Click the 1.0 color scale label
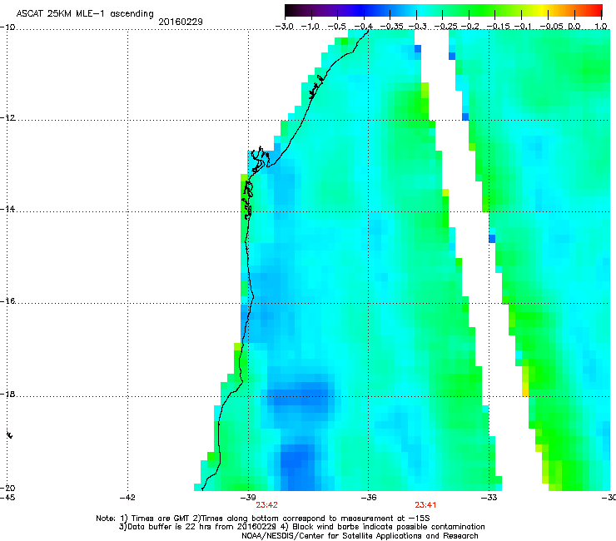This screenshot has width=616, height=541. [601, 27]
